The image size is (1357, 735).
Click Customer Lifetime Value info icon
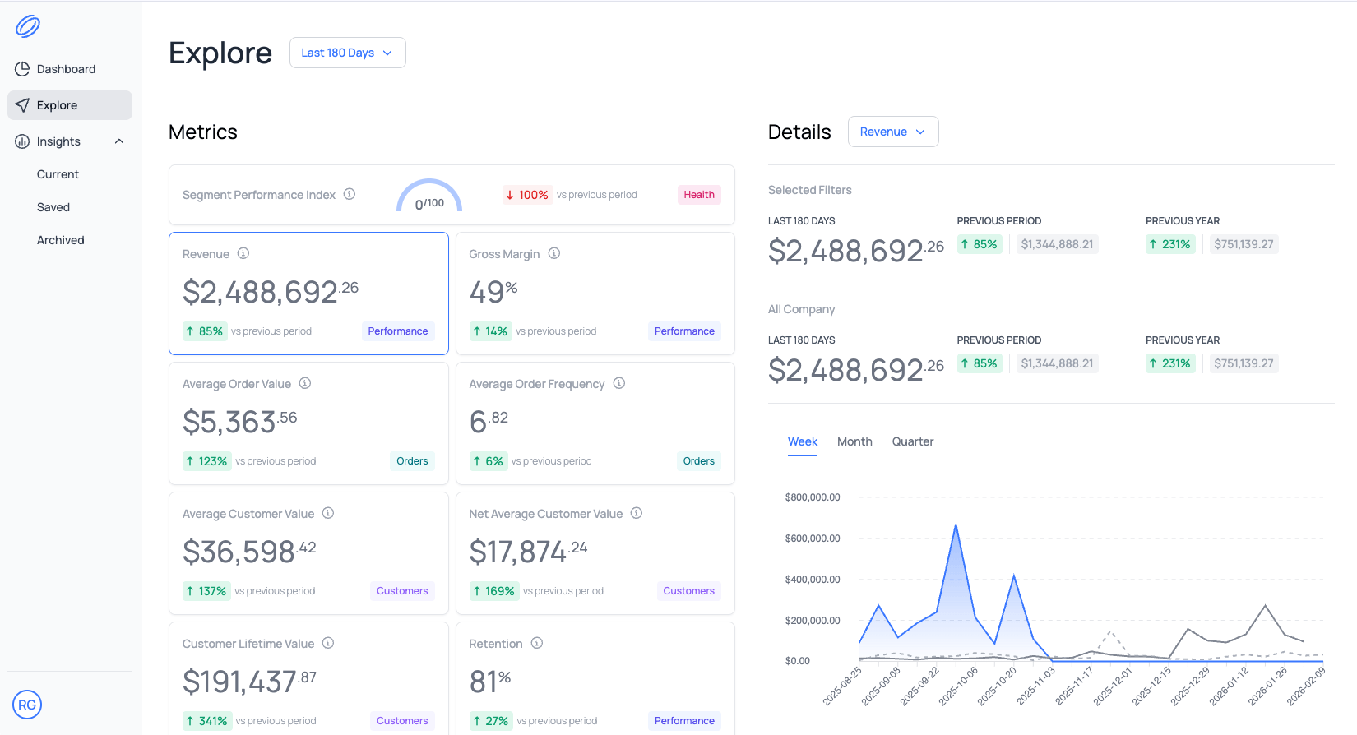tap(328, 643)
